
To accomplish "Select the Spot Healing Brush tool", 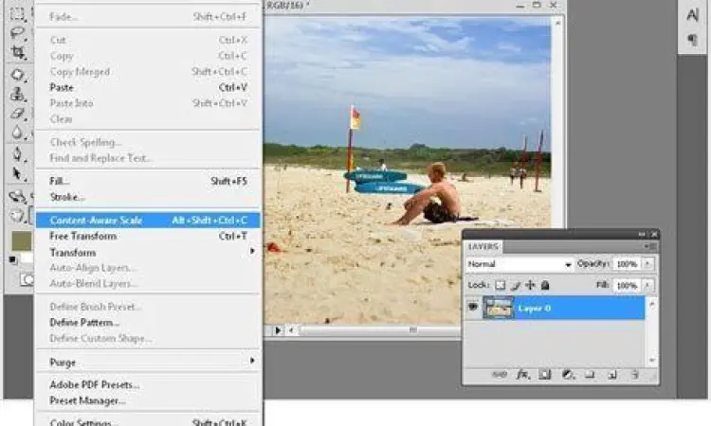I will click(x=17, y=74).
